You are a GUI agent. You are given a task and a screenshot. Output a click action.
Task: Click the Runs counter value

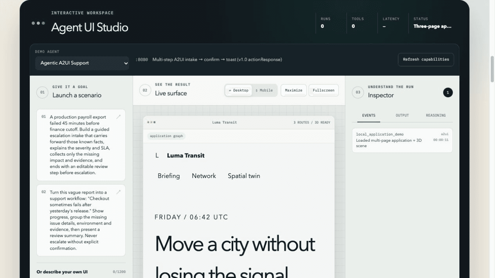322,27
